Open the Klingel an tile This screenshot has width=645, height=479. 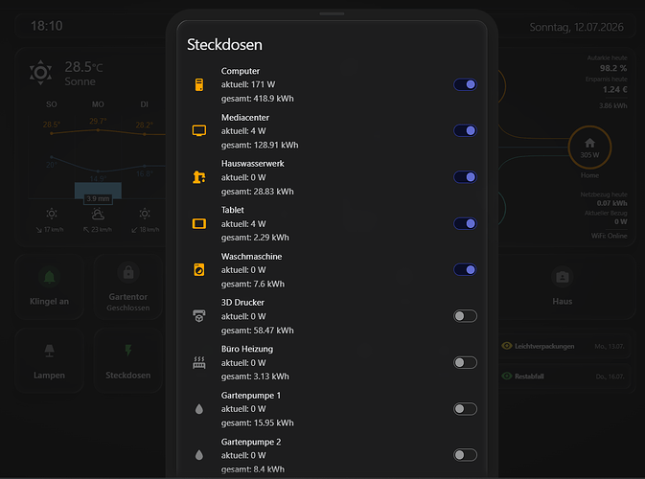pyautogui.click(x=50, y=287)
